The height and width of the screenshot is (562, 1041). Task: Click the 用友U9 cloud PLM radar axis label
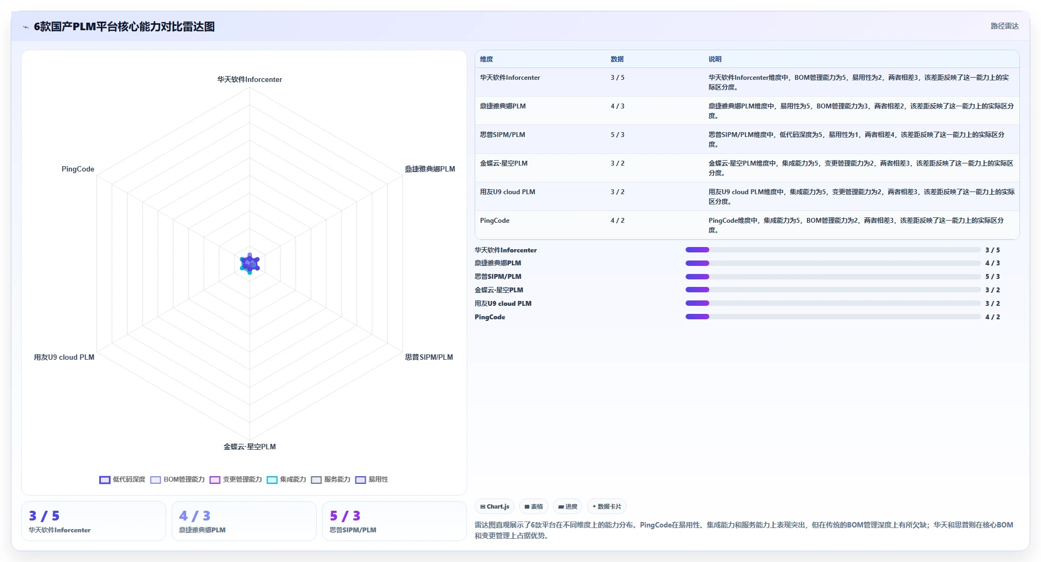click(x=64, y=357)
